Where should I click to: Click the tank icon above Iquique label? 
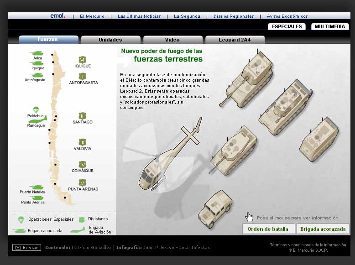click(37, 63)
